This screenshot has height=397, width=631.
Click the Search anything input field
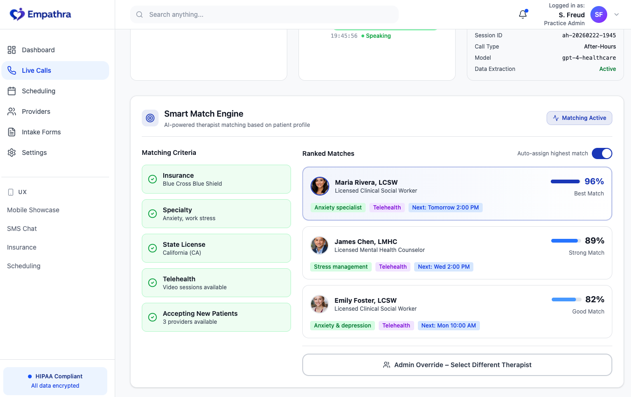270,14
